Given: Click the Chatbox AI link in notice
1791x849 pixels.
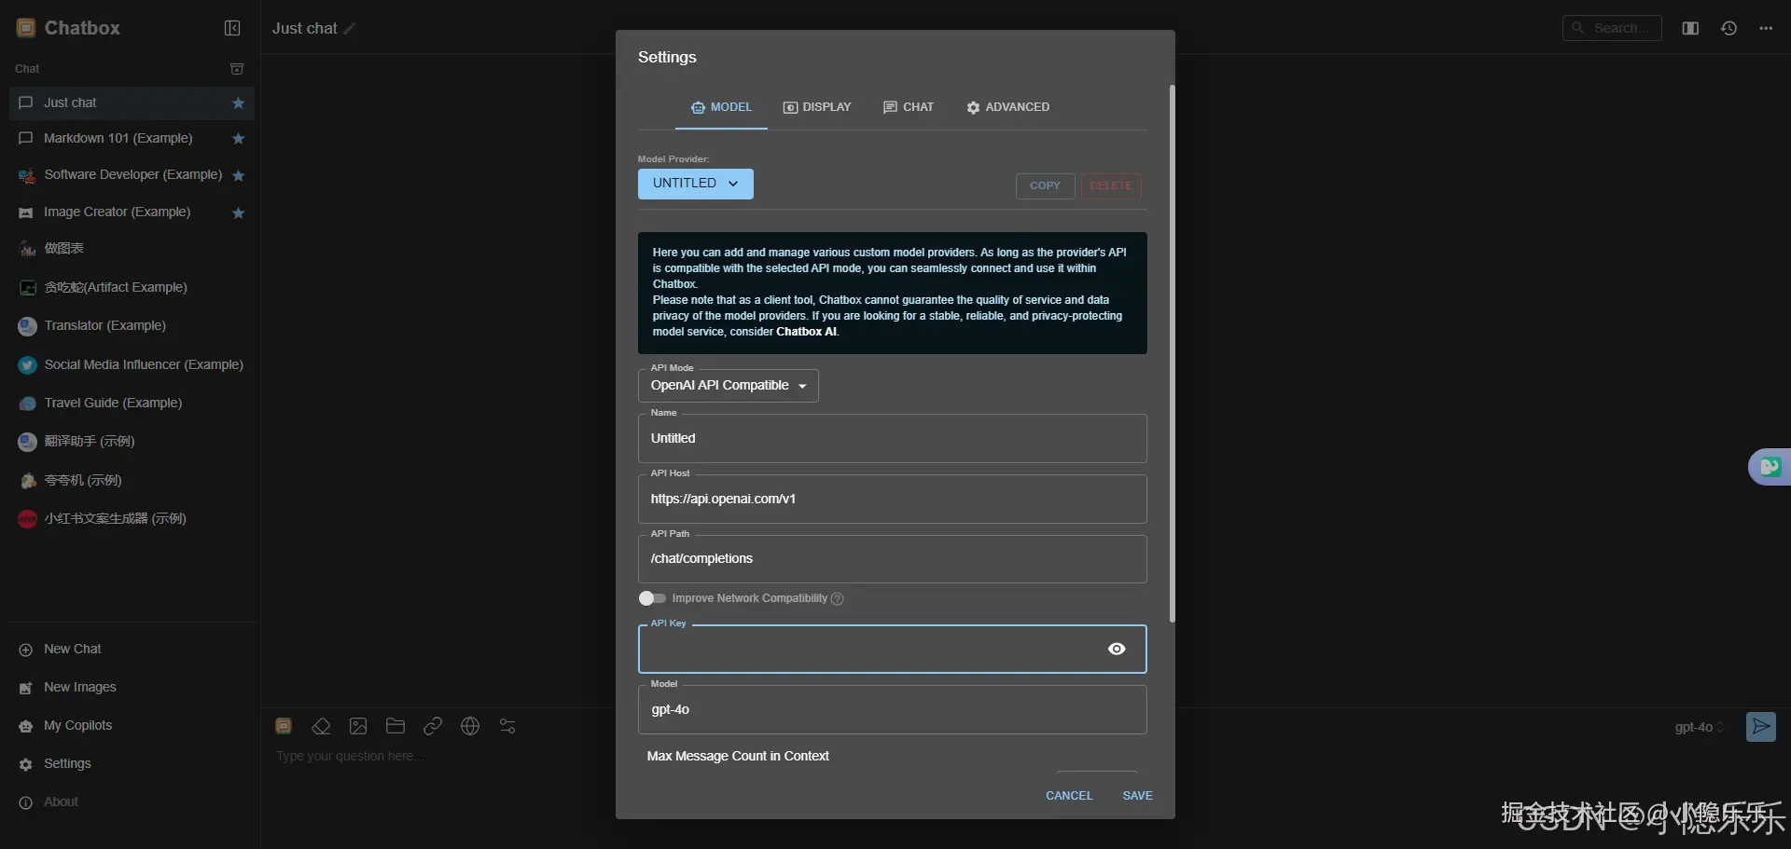Looking at the screenshot, I should [806, 332].
